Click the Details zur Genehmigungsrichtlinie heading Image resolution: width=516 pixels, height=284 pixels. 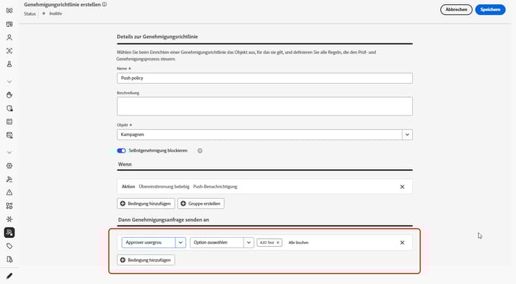pos(158,36)
